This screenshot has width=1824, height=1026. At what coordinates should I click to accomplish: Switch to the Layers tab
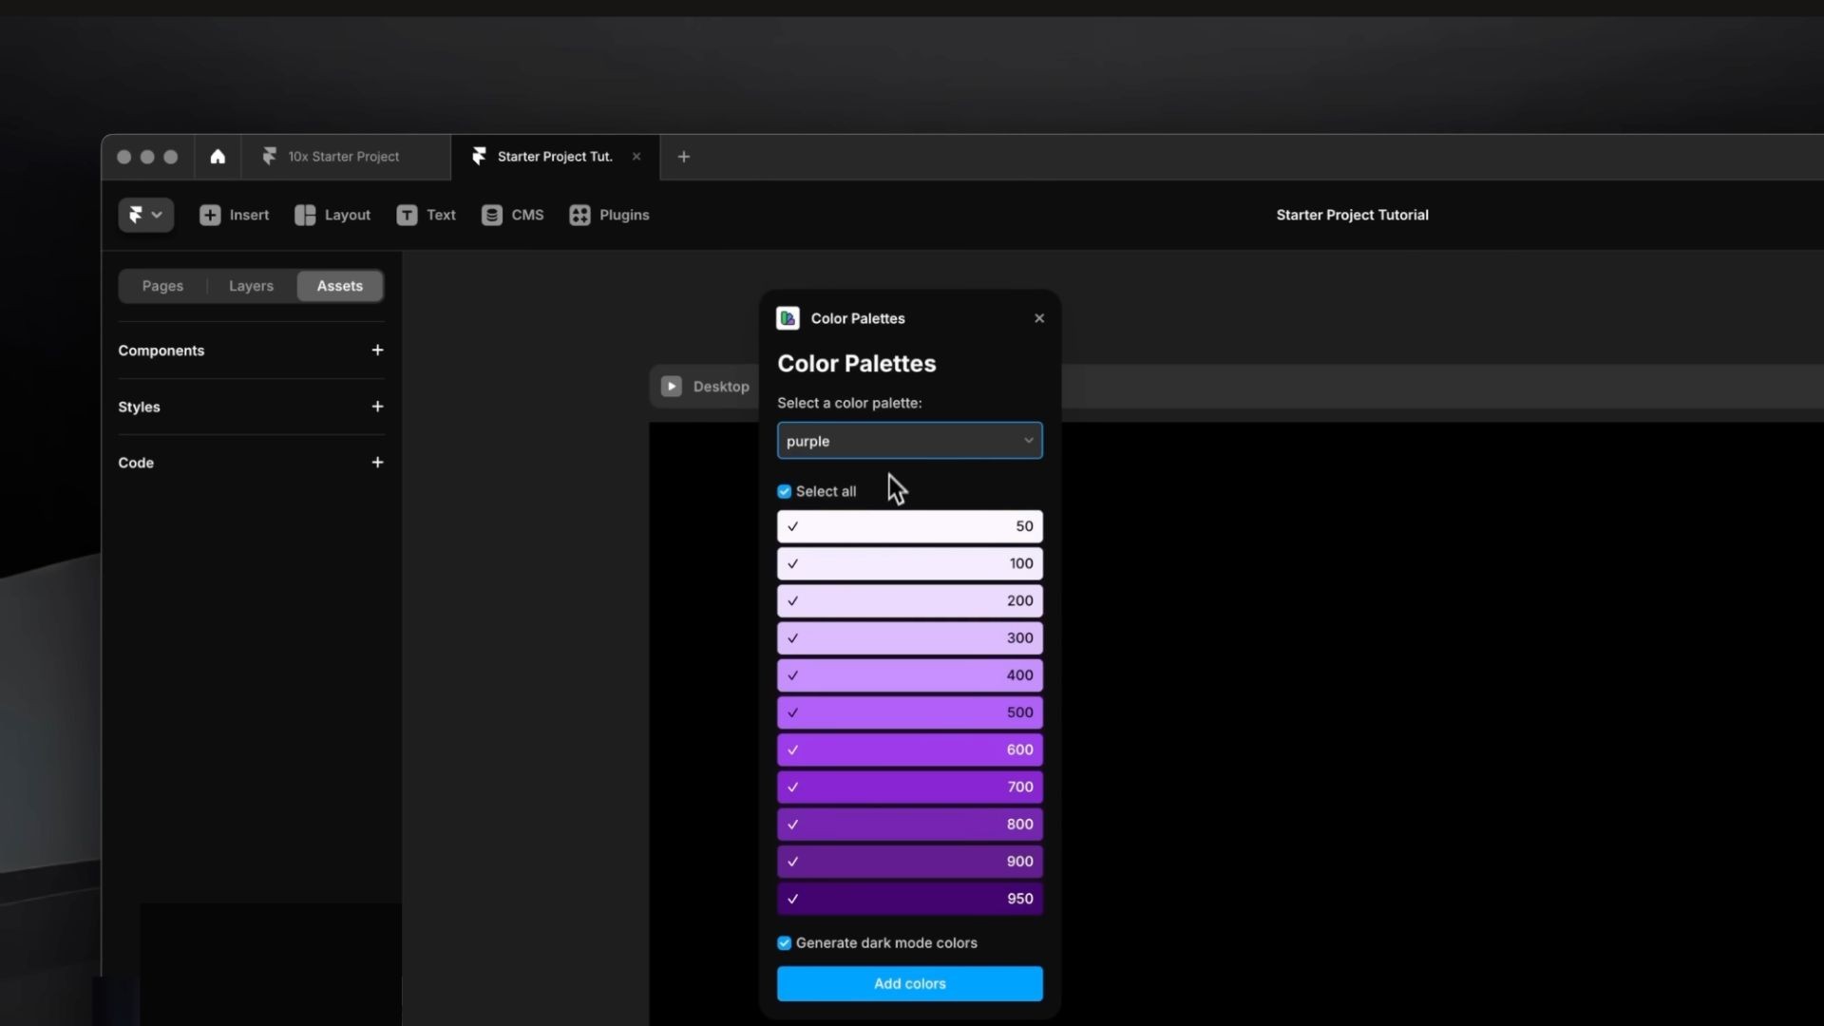point(251,284)
